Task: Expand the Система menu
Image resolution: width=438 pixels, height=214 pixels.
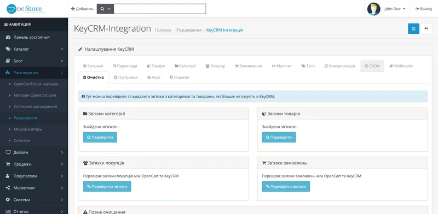Action: (34, 199)
